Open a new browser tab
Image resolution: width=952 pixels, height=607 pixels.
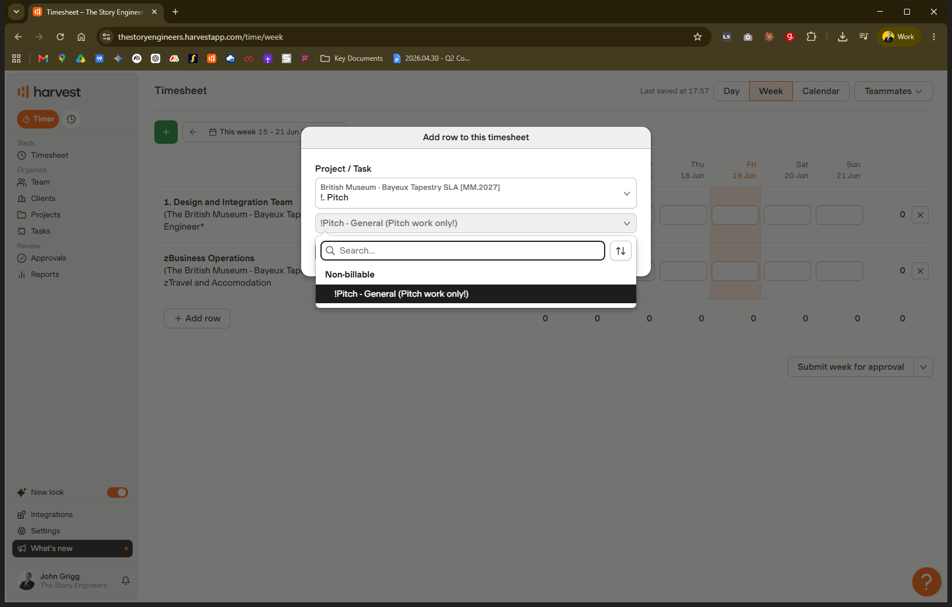[175, 12]
